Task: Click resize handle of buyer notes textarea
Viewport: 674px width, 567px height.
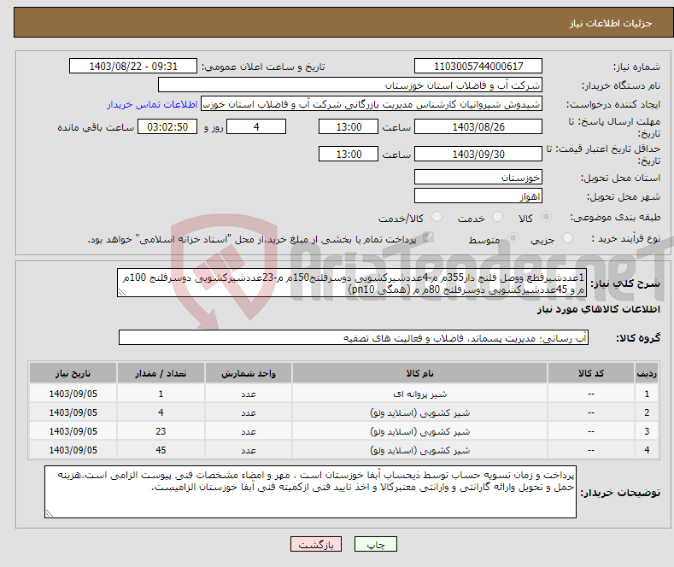Action: click(x=50, y=513)
